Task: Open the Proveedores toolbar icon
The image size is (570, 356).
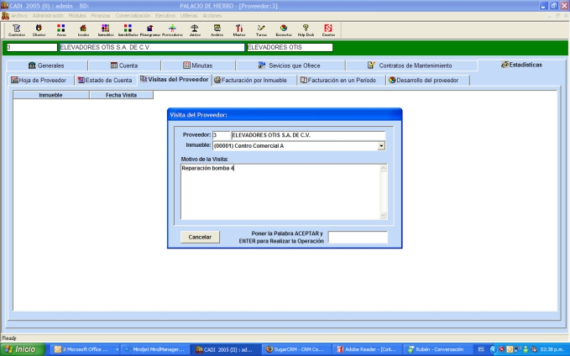Action: tap(171, 29)
